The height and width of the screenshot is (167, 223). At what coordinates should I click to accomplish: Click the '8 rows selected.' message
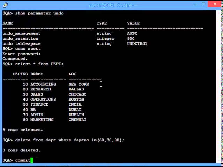23,130
